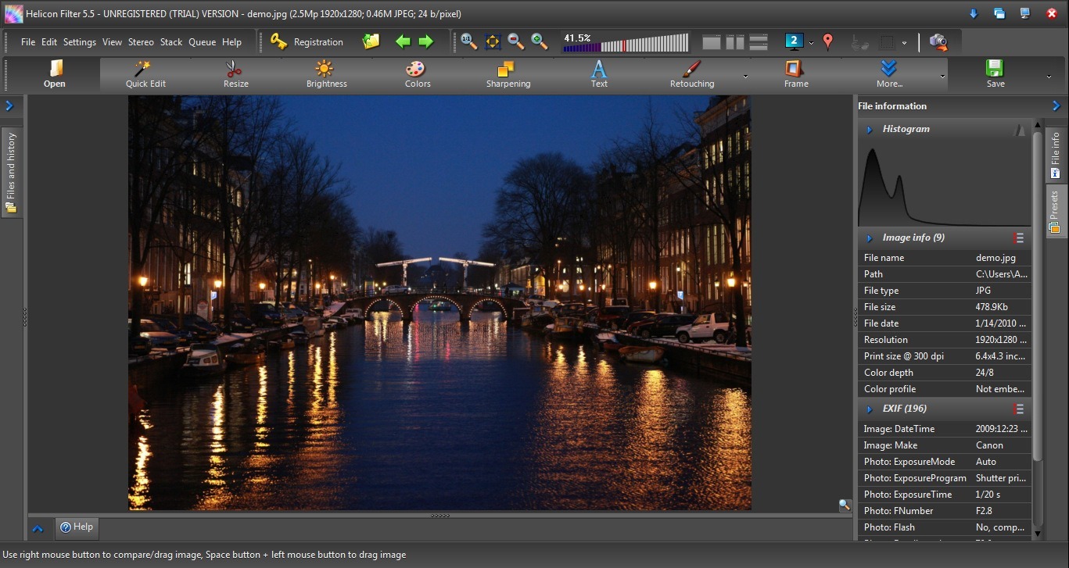
Task: Open the Quick Edit tool
Action: pyautogui.click(x=145, y=74)
